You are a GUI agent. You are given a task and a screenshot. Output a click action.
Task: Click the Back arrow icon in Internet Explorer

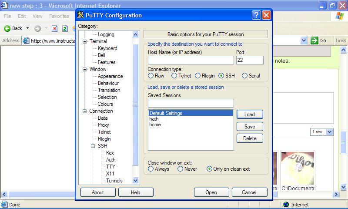tap(7, 28)
